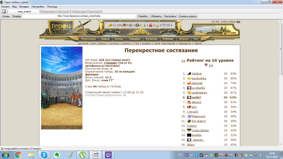
Task: Click the Настройки toolbar button
Action: pos(170,16)
